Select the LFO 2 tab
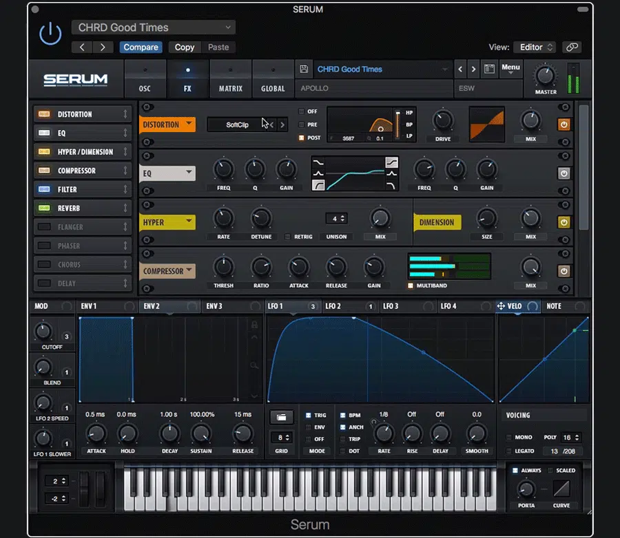The height and width of the screenshot is (538, 620). coord(349,306)
